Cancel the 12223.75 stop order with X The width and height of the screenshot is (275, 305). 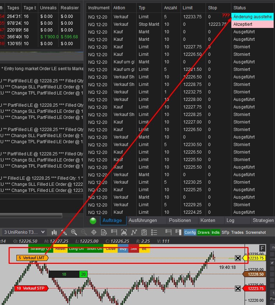point(238,288)
